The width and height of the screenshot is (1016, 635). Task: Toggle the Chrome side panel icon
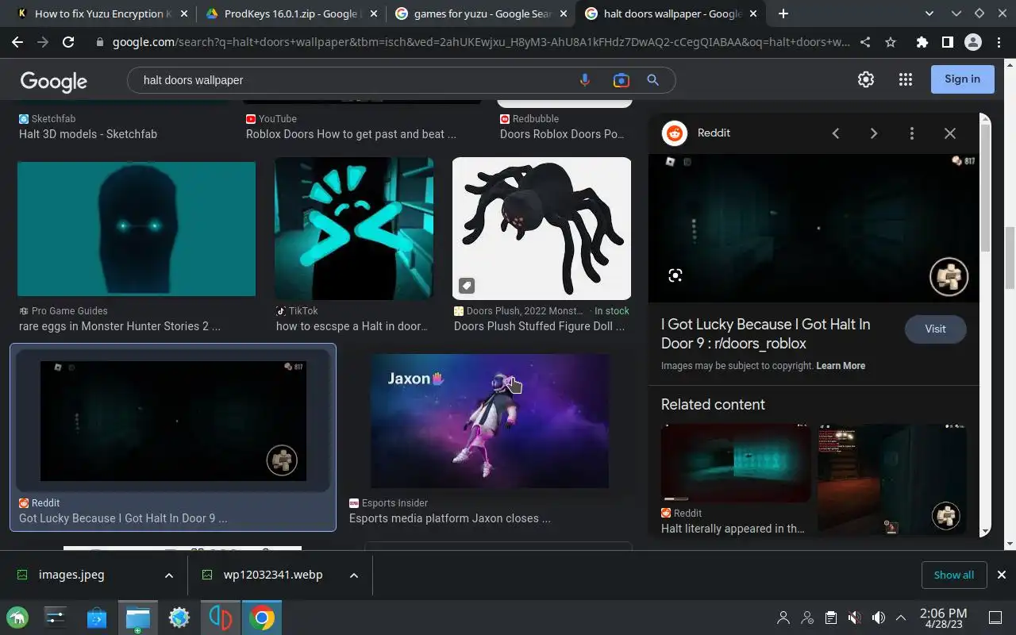click(947, 42)
